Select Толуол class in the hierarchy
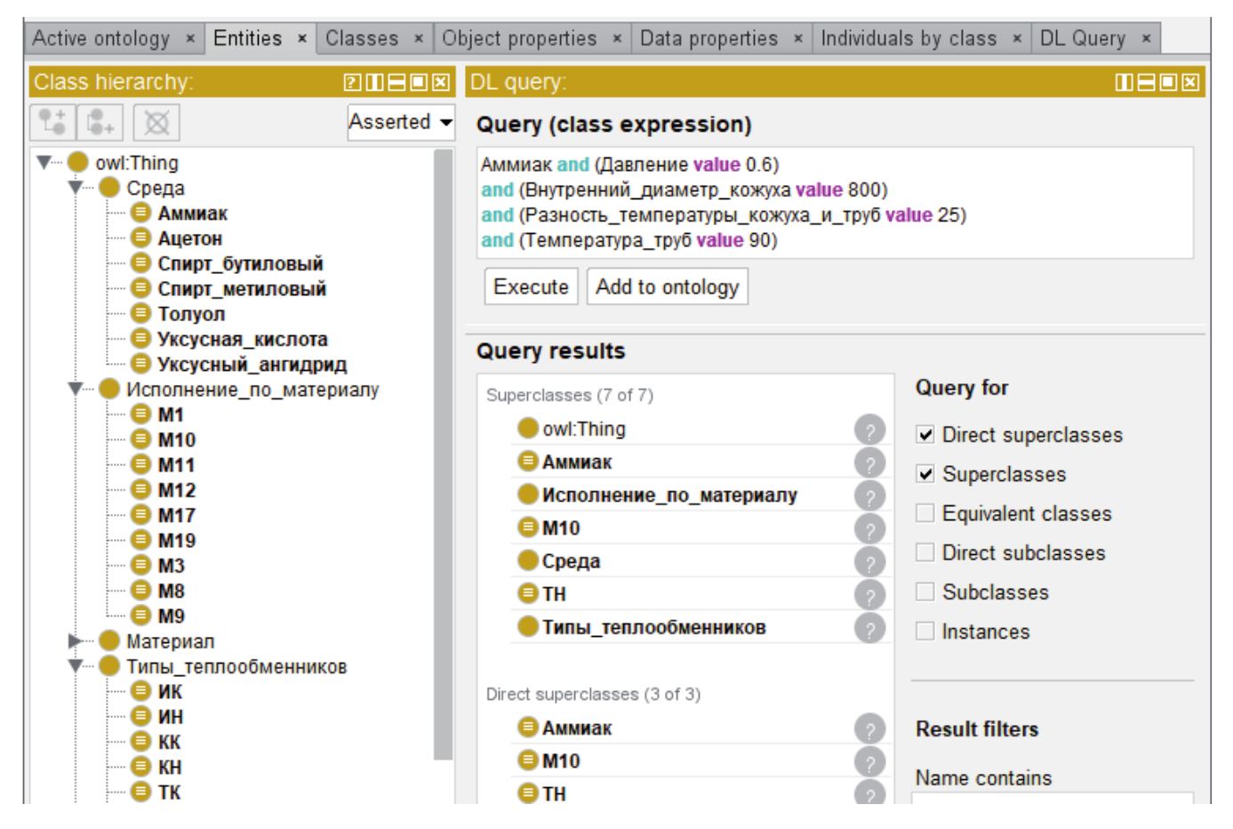 (x=191, y=314)
